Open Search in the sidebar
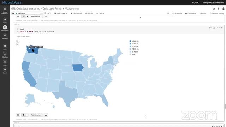Image resolution: width=226 pixels, height=127 pixels. coord(5,71)
